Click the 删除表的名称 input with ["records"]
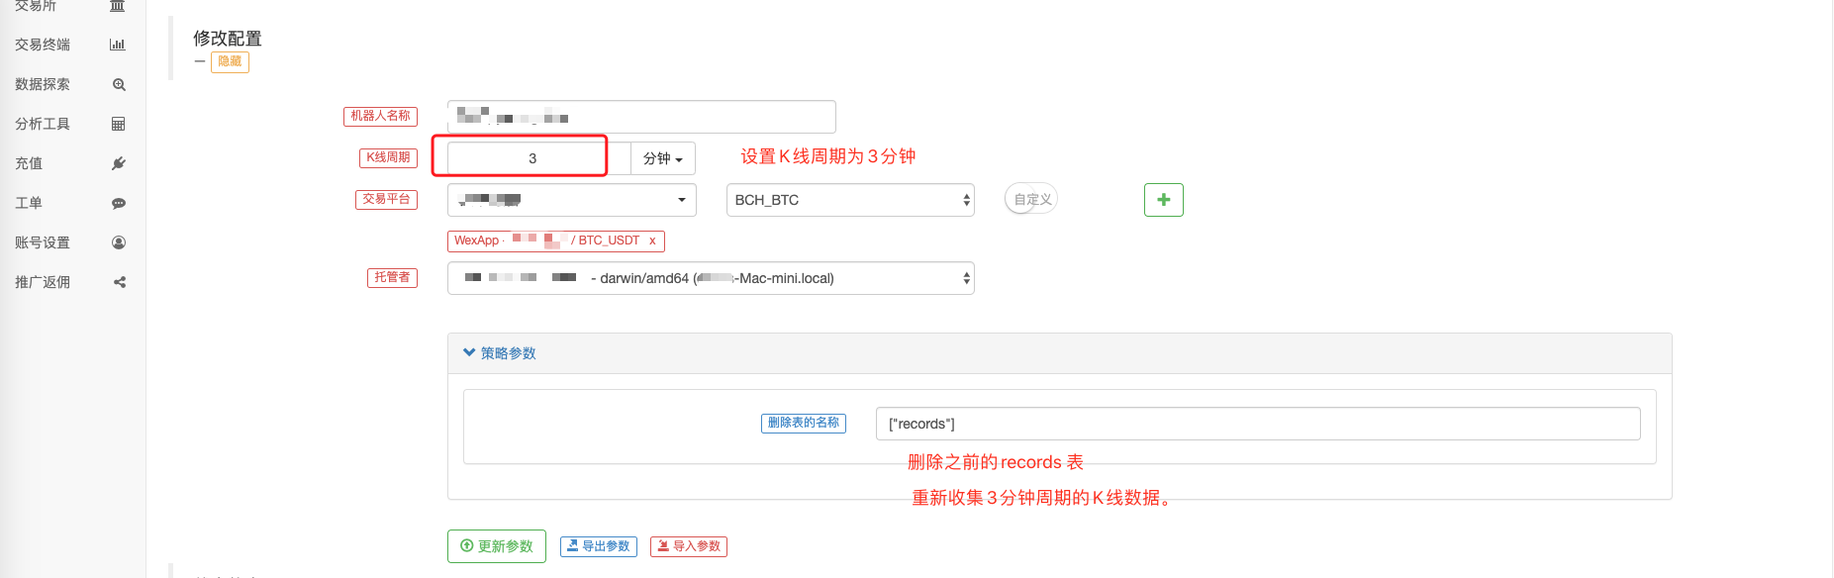The image size is (1834, 578). click(1258, 424)
